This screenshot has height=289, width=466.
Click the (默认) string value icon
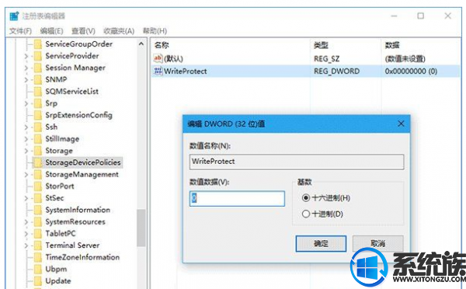coord(158,58)
